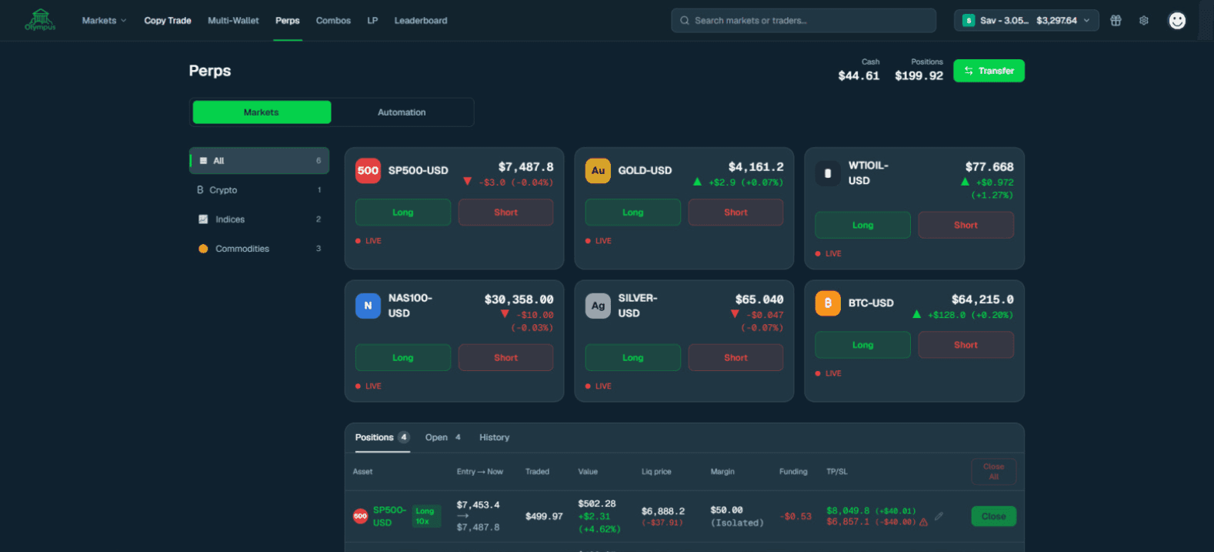Click the GOLD-USD Au icon
The width and height of the screenshot is (1214, 552).
point(598,171)
